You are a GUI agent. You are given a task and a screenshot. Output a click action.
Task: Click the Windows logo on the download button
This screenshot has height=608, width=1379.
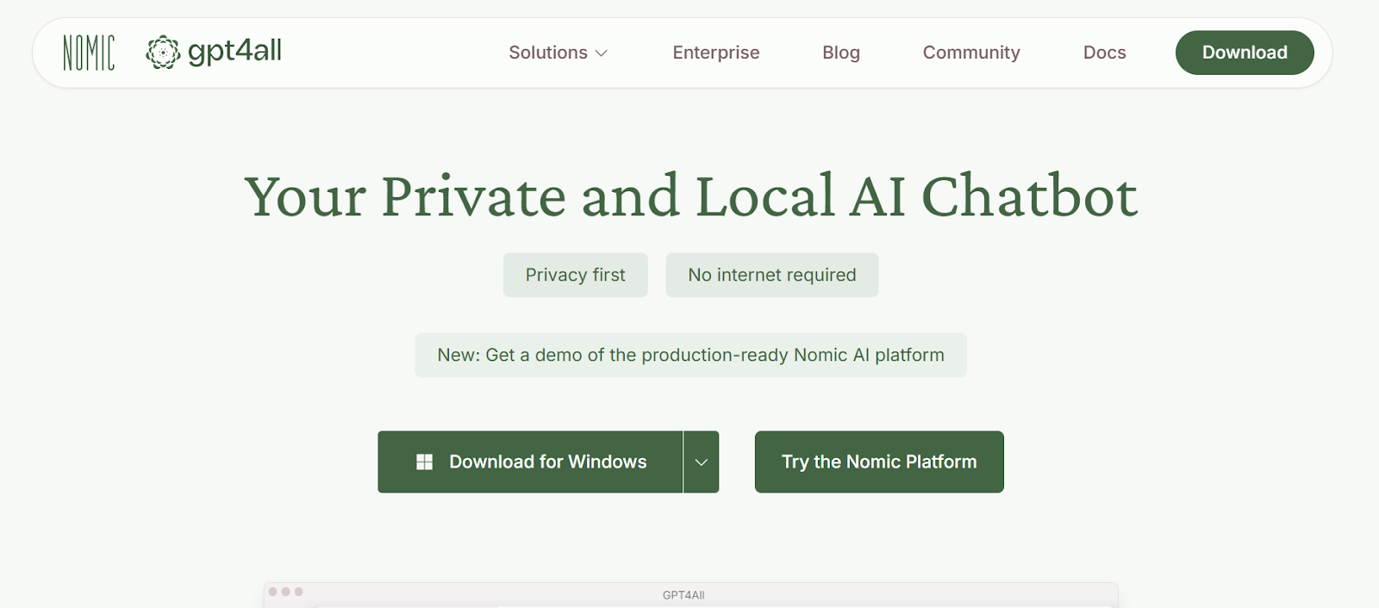tap(424, 462)
